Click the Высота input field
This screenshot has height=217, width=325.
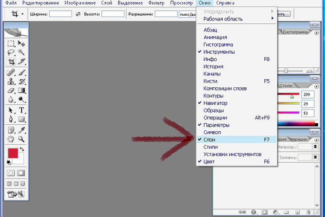click(x=113, y=14)
